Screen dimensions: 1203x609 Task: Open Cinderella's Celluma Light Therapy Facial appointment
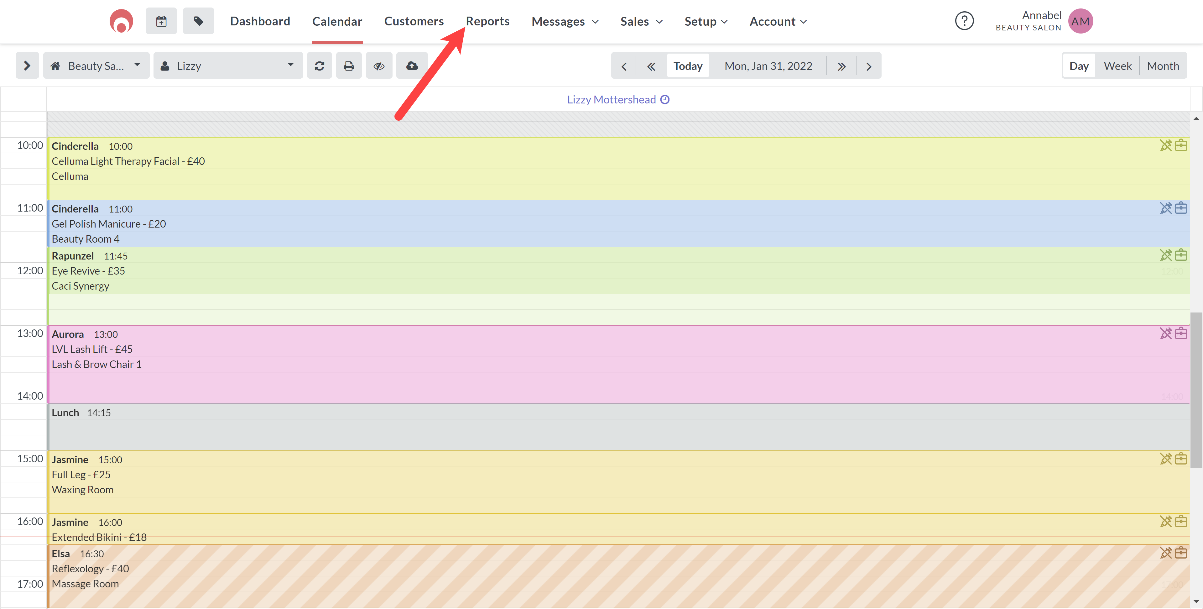pyautogui.click(x=618, y=168)
